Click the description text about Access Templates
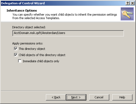 click(x=64, y=16)
